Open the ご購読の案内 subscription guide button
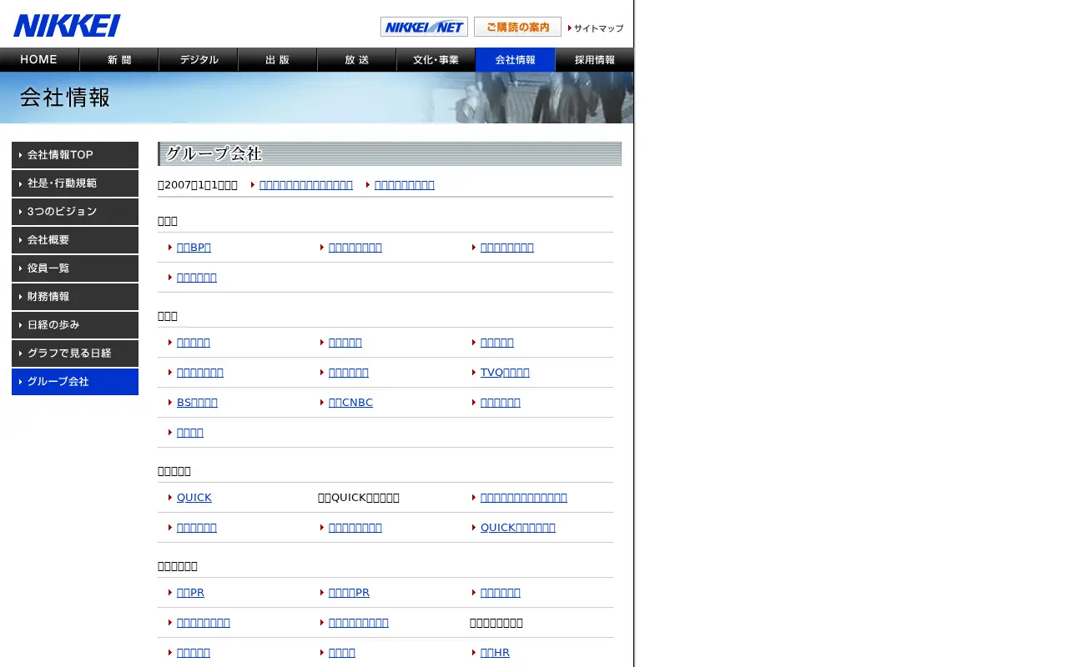 [x=517, y=27]
